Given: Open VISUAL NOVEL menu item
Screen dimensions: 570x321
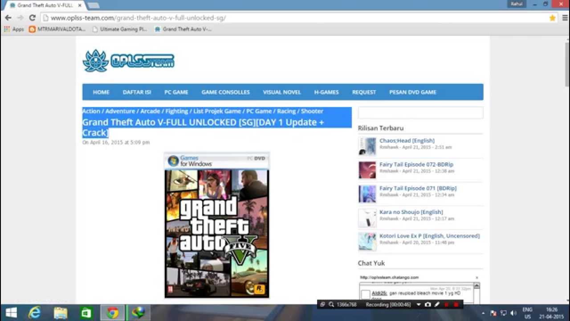Looking at the screenshot, I should 282,92.
